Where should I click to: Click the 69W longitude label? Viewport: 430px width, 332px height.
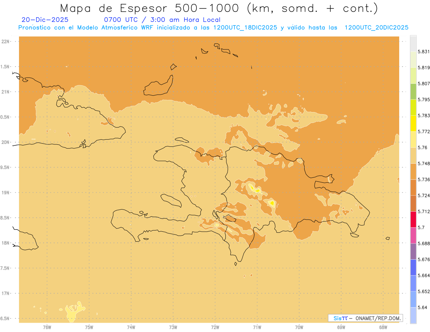coord(341,327)
